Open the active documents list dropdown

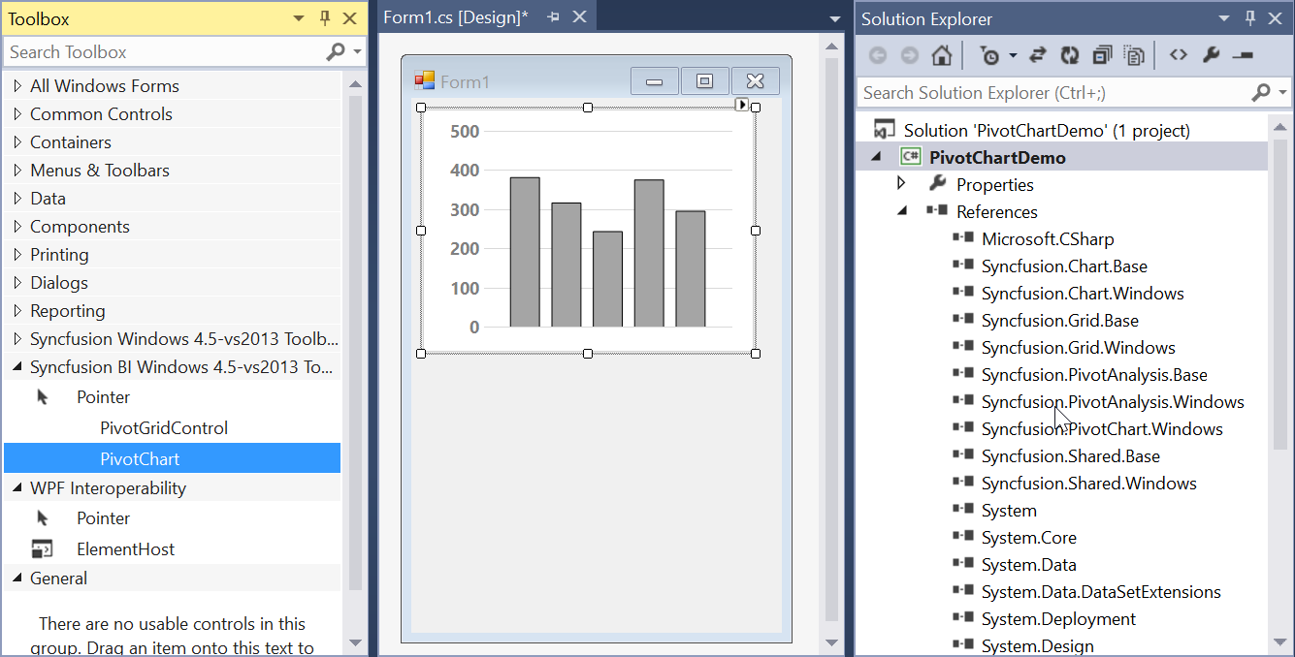pyautogui.click(x=835, y=19)
